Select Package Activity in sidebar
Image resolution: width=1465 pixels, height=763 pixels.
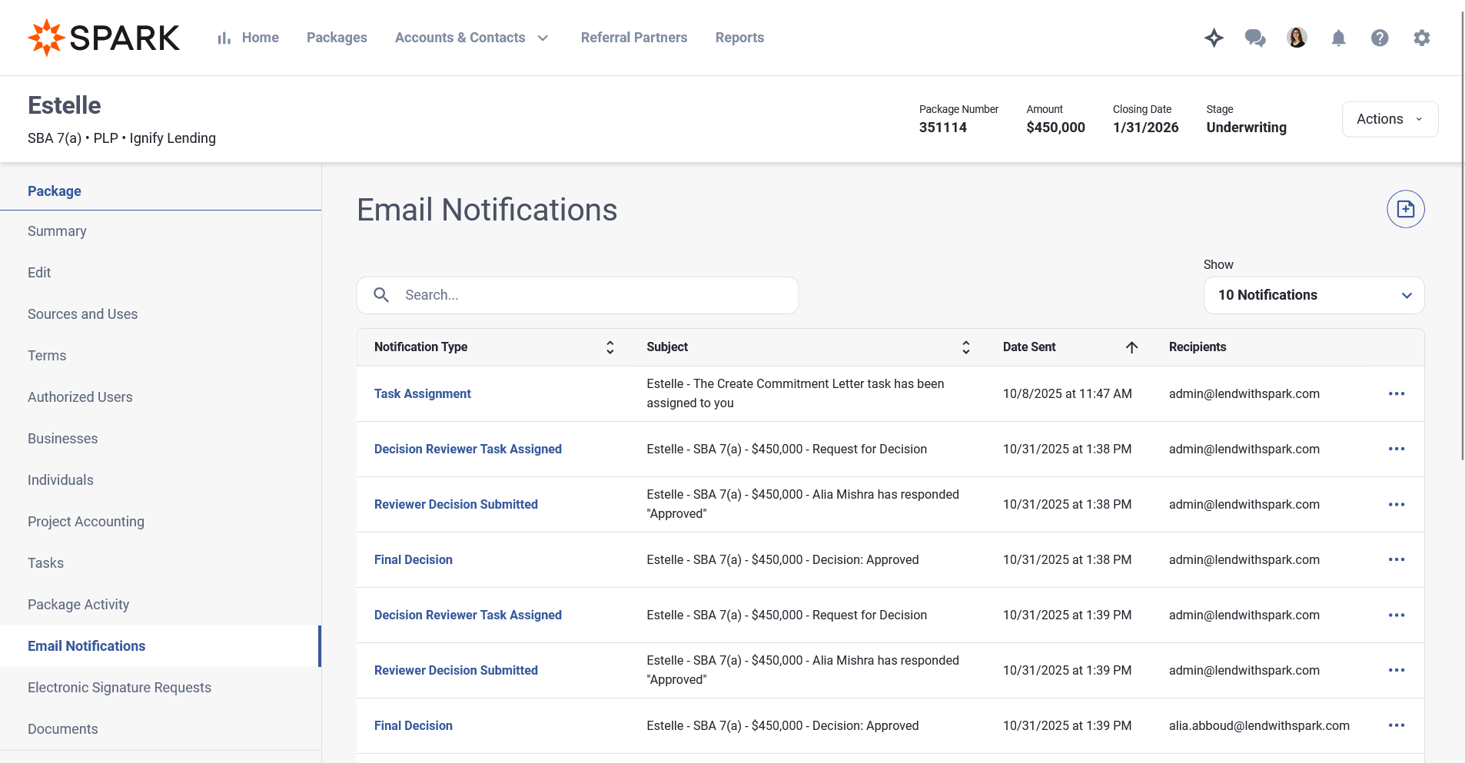(78, 605)
